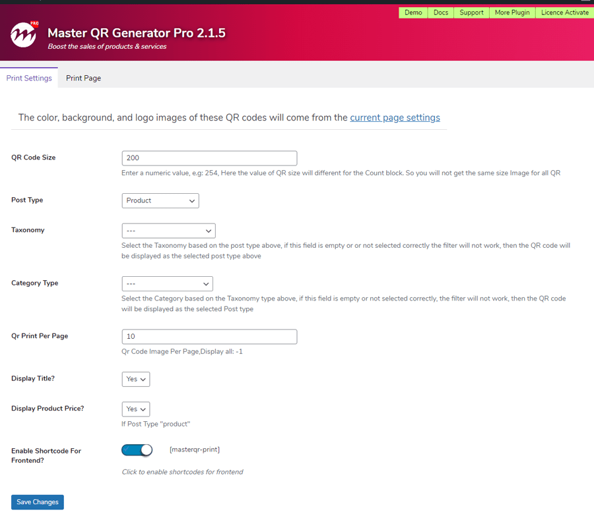594x526 pixels.
Task: Click the masterqr-print shortcode text
Action: pyautogui.click(x=195, y=450)
